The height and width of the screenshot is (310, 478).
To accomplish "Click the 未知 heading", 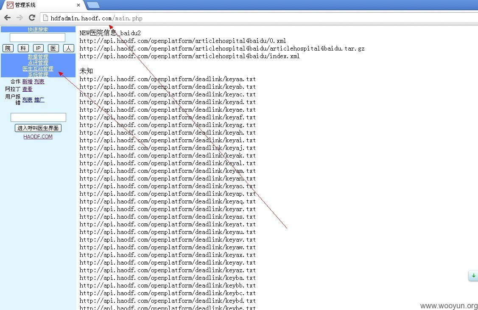I will pyautogui.click(x=86, y=71).
